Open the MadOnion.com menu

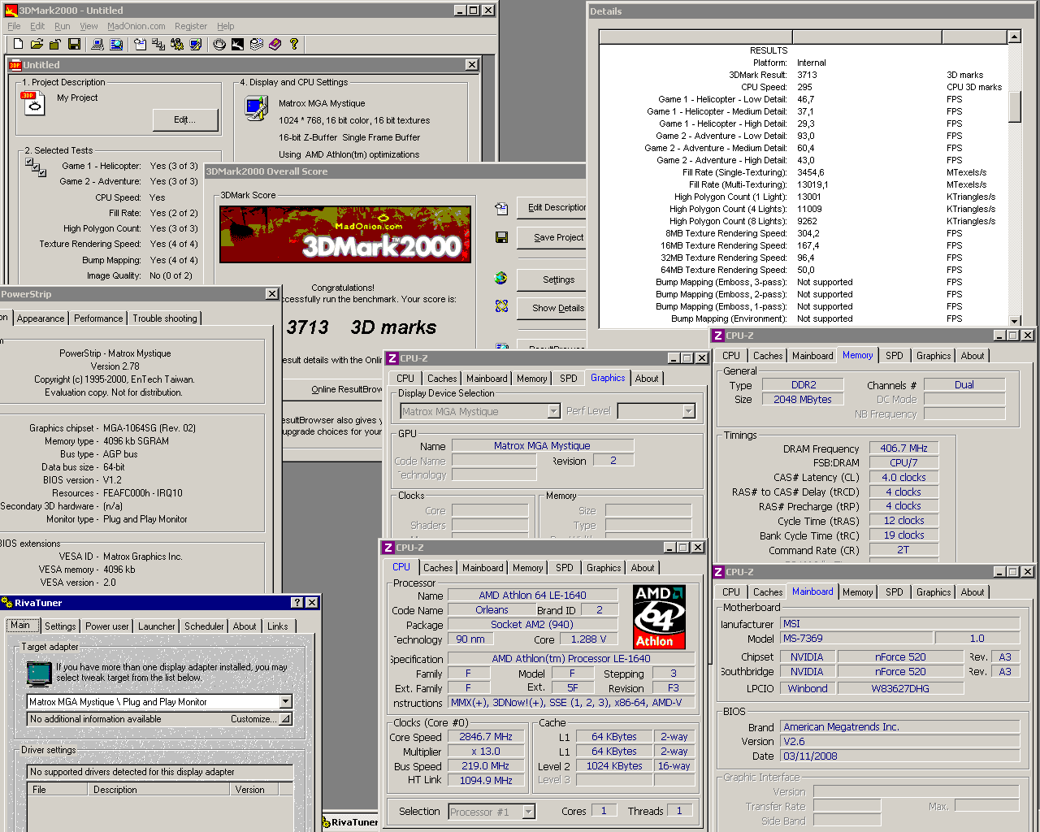[x=136, y=26]
